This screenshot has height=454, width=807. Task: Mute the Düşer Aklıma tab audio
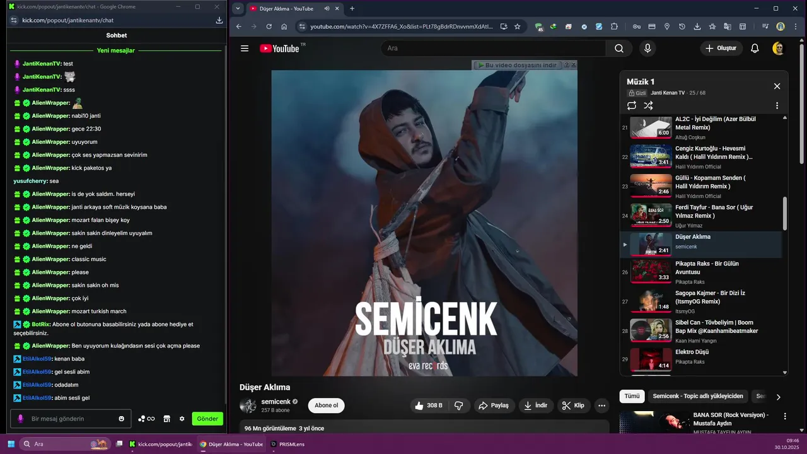327,9
